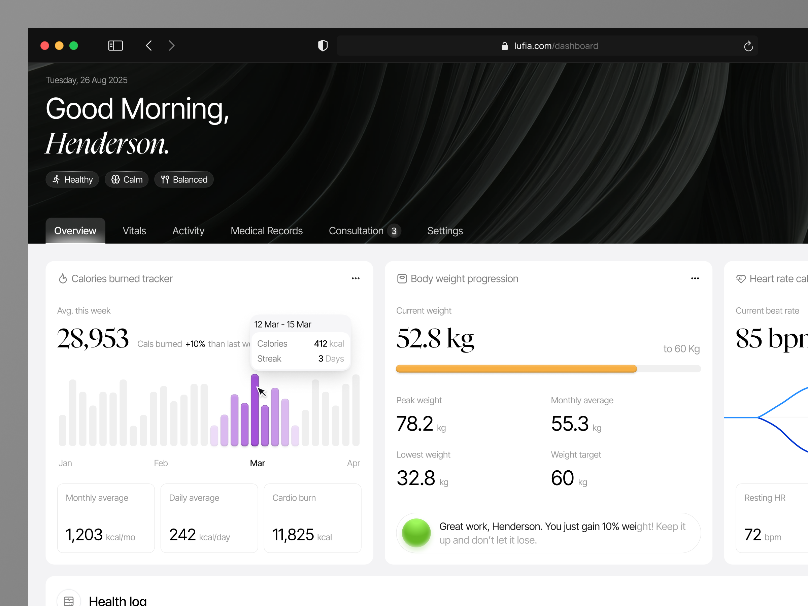Open options menu on Body weight progression card
The image size is (808, 606).
[x=695, y=278]
